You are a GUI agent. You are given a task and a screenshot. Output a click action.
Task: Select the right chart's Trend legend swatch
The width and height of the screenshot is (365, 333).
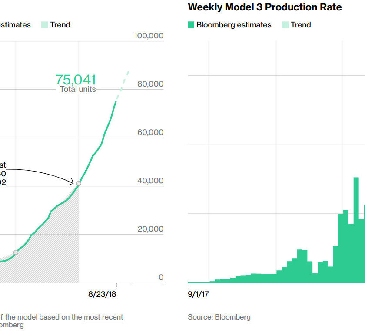[285, 25]
